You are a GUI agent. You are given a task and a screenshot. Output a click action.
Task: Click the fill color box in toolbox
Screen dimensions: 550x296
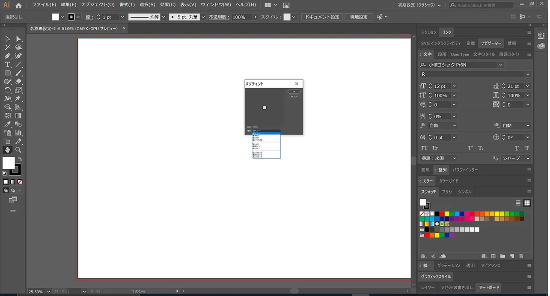[x=9, y=163]
